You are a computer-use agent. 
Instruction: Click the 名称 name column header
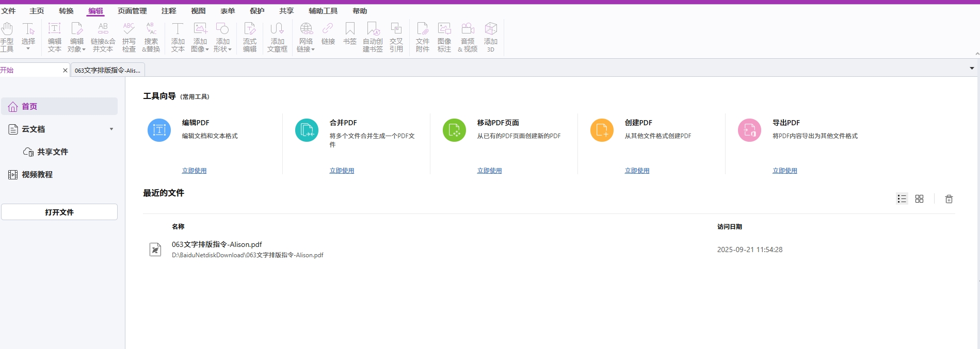tap(178, 227)
